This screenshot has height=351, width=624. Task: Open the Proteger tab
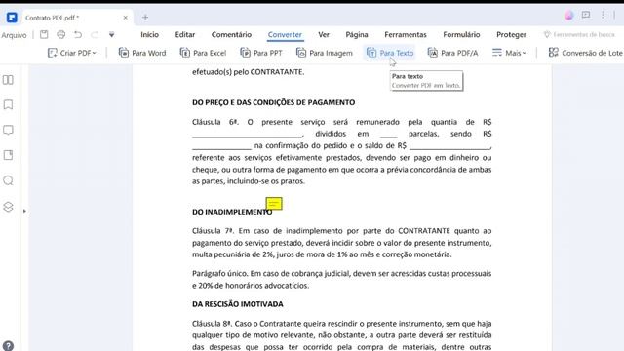pyautogui.click(x=511, y=35)
